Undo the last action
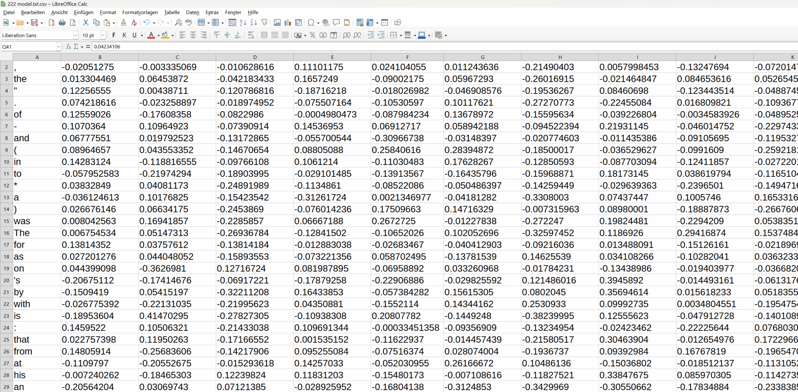The width and height of the screenshot is (798, 392). [147, 23]
